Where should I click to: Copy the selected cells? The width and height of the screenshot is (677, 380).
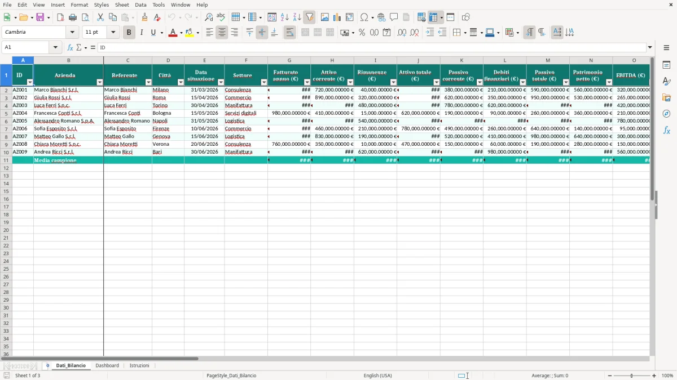click(x=113, y=17)
